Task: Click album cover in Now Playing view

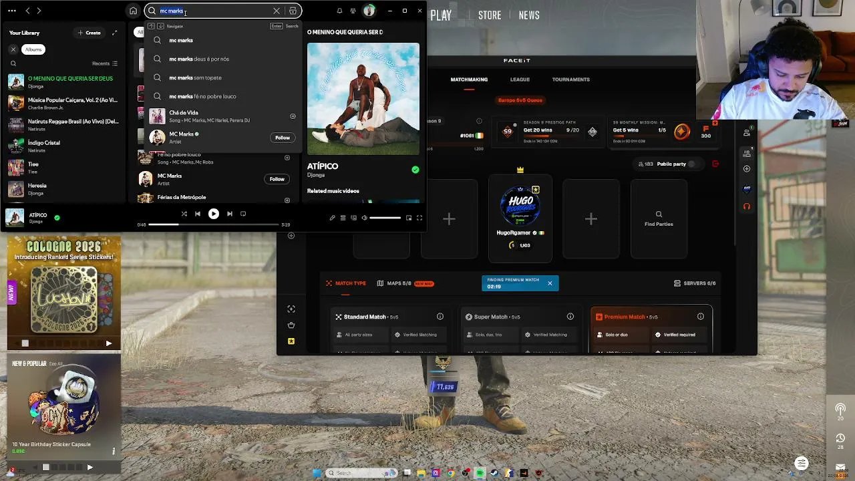Action: point(363,99)
